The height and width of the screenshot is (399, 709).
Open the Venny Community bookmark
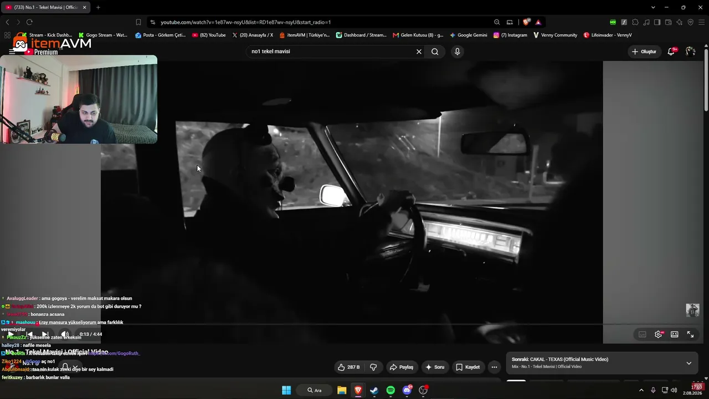tap(555, 35)
